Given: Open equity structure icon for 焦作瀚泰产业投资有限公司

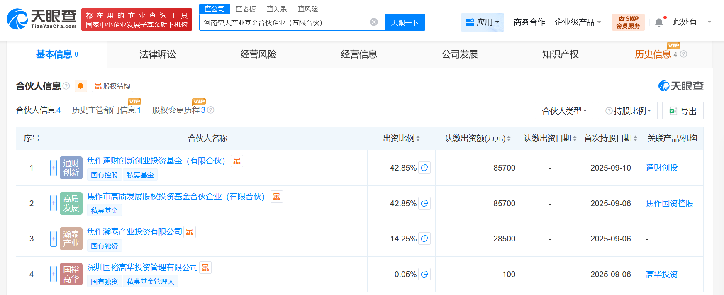Looking at the screenshot, I should point(190,232).
